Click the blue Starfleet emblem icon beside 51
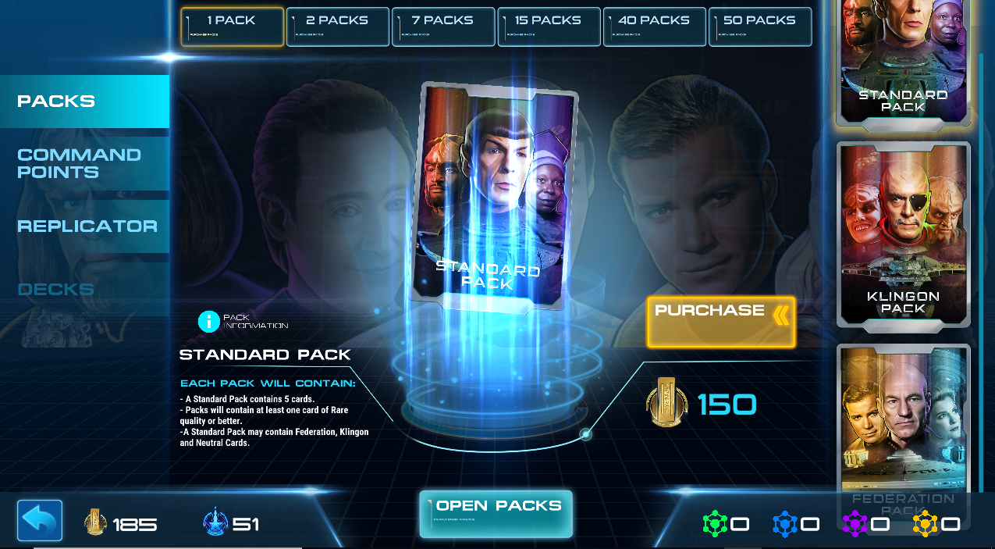This screenshot has height=549, width=995. pyautogui.click(x=215, y=522)
